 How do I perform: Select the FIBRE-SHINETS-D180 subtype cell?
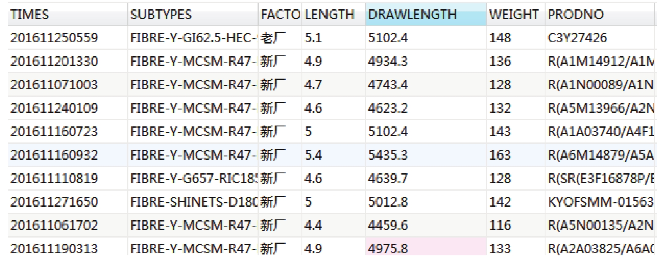pos(193,202)
